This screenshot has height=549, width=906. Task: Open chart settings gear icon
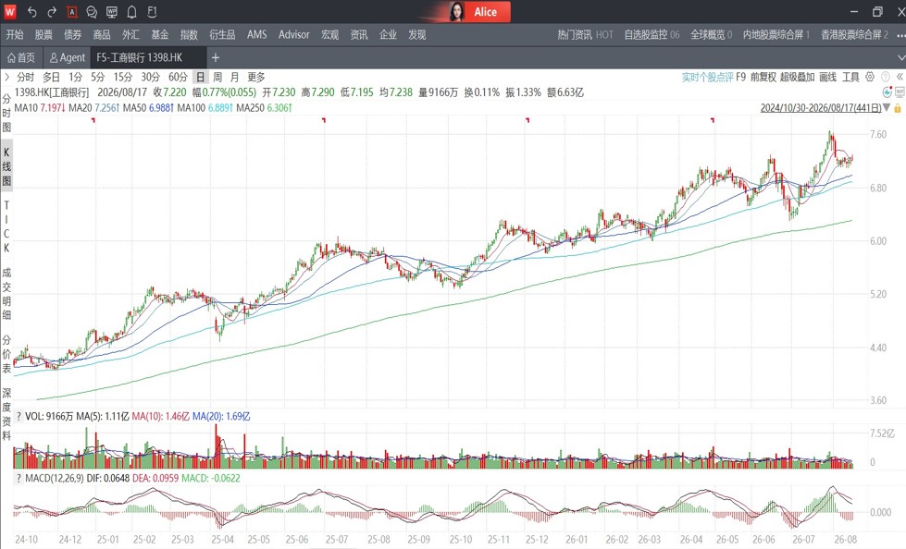click(870, 77)
